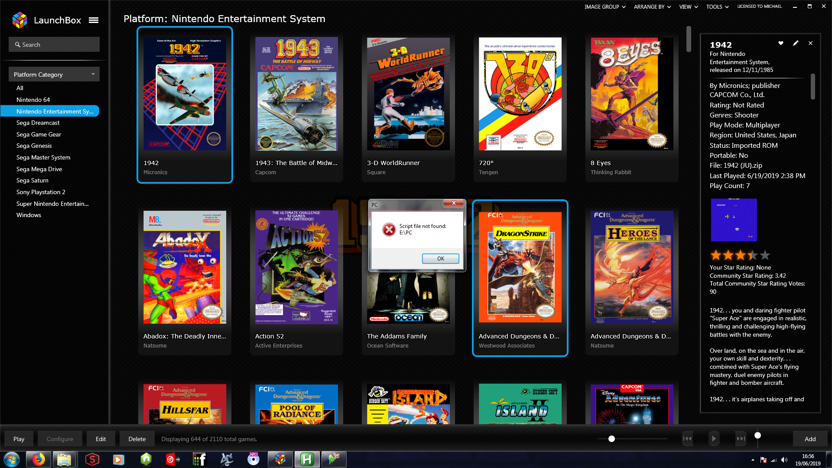832x468 pixels.
Task: Click OK in the script error dialog
Action: (x=440, y=259)
